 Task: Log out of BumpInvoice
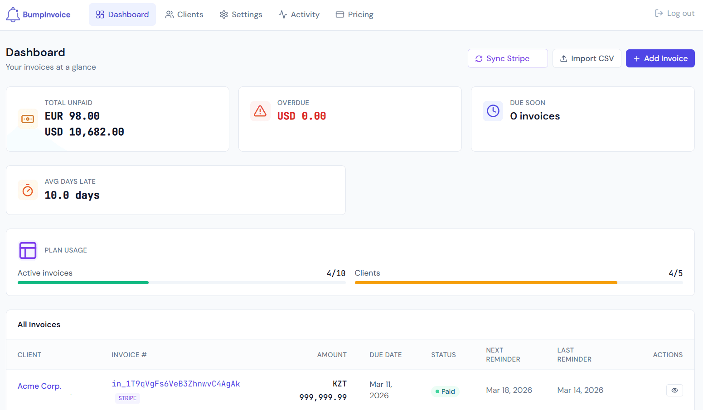click(674, 13)
